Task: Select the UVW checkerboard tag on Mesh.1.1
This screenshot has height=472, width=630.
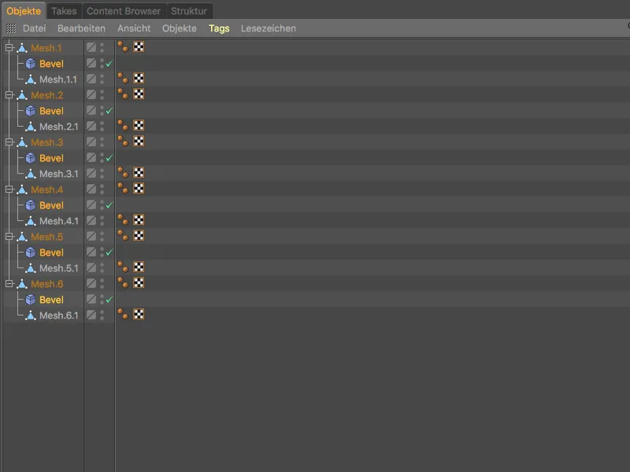Action: pos(139,78)
